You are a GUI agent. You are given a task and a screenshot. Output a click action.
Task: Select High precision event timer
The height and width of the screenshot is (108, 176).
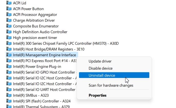coord(35,38)
